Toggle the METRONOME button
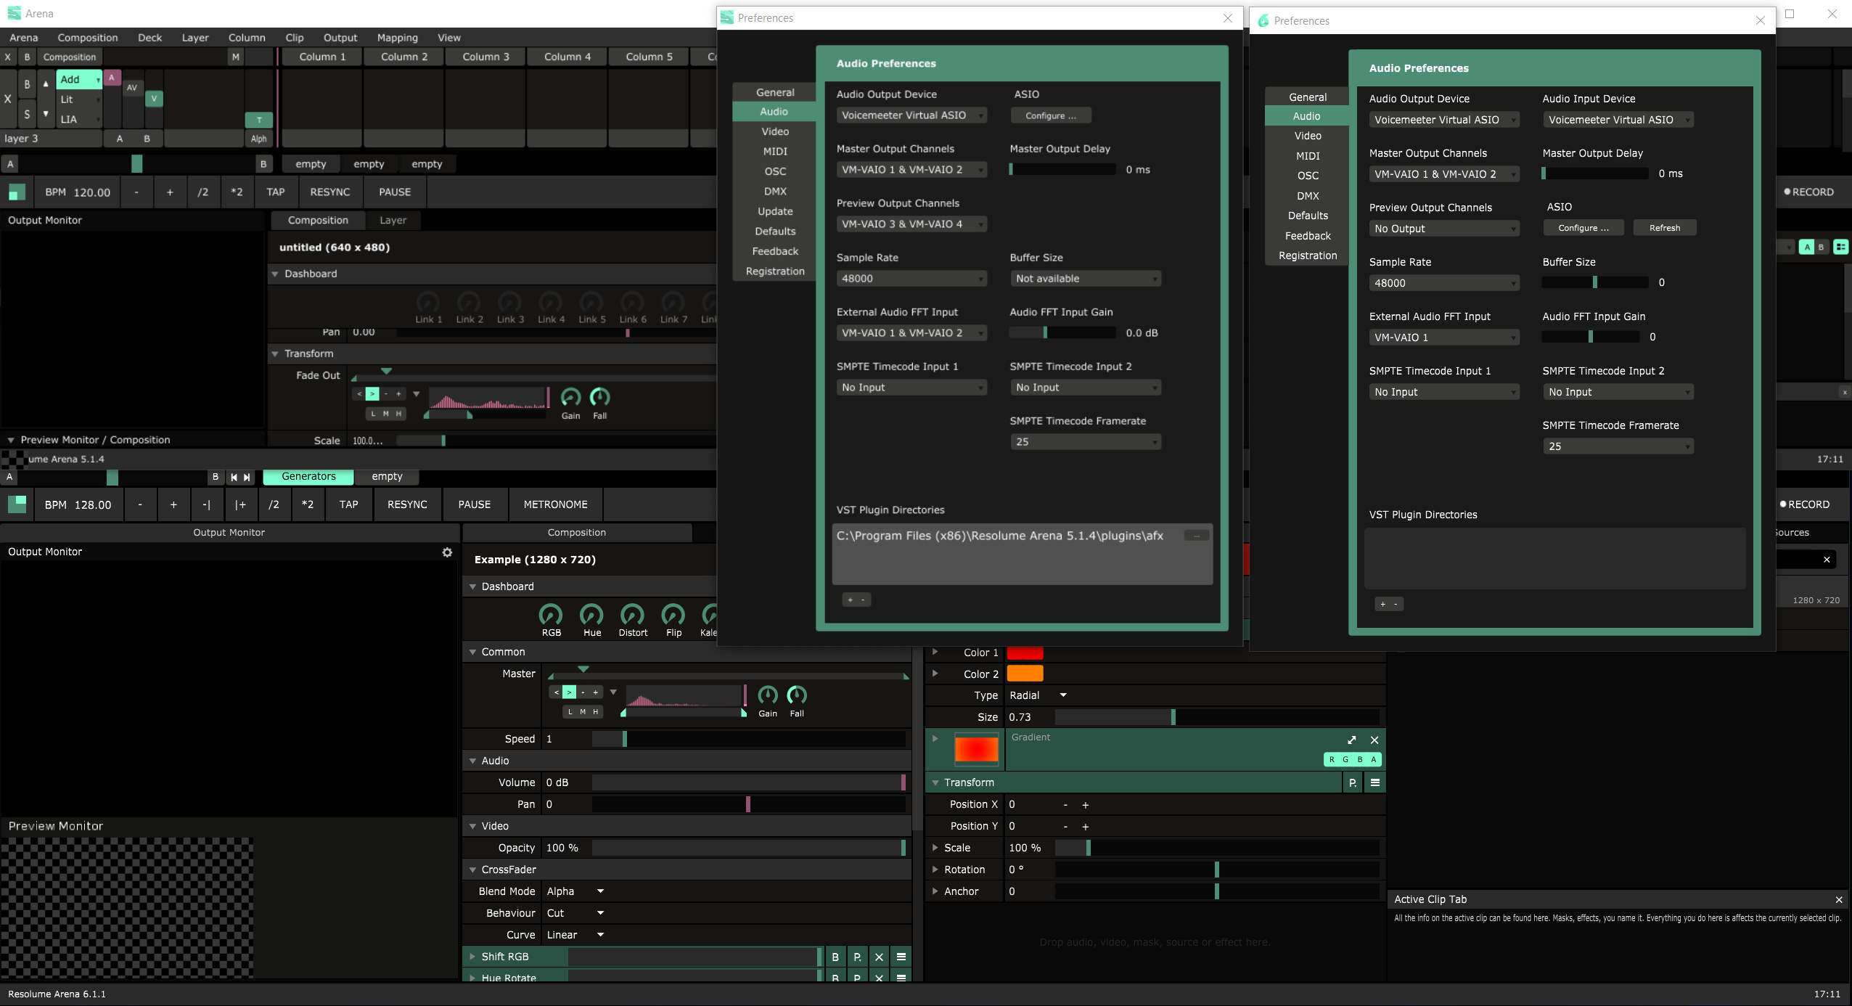This screenshot has height=1006, width=1852. tap(555, 504)
